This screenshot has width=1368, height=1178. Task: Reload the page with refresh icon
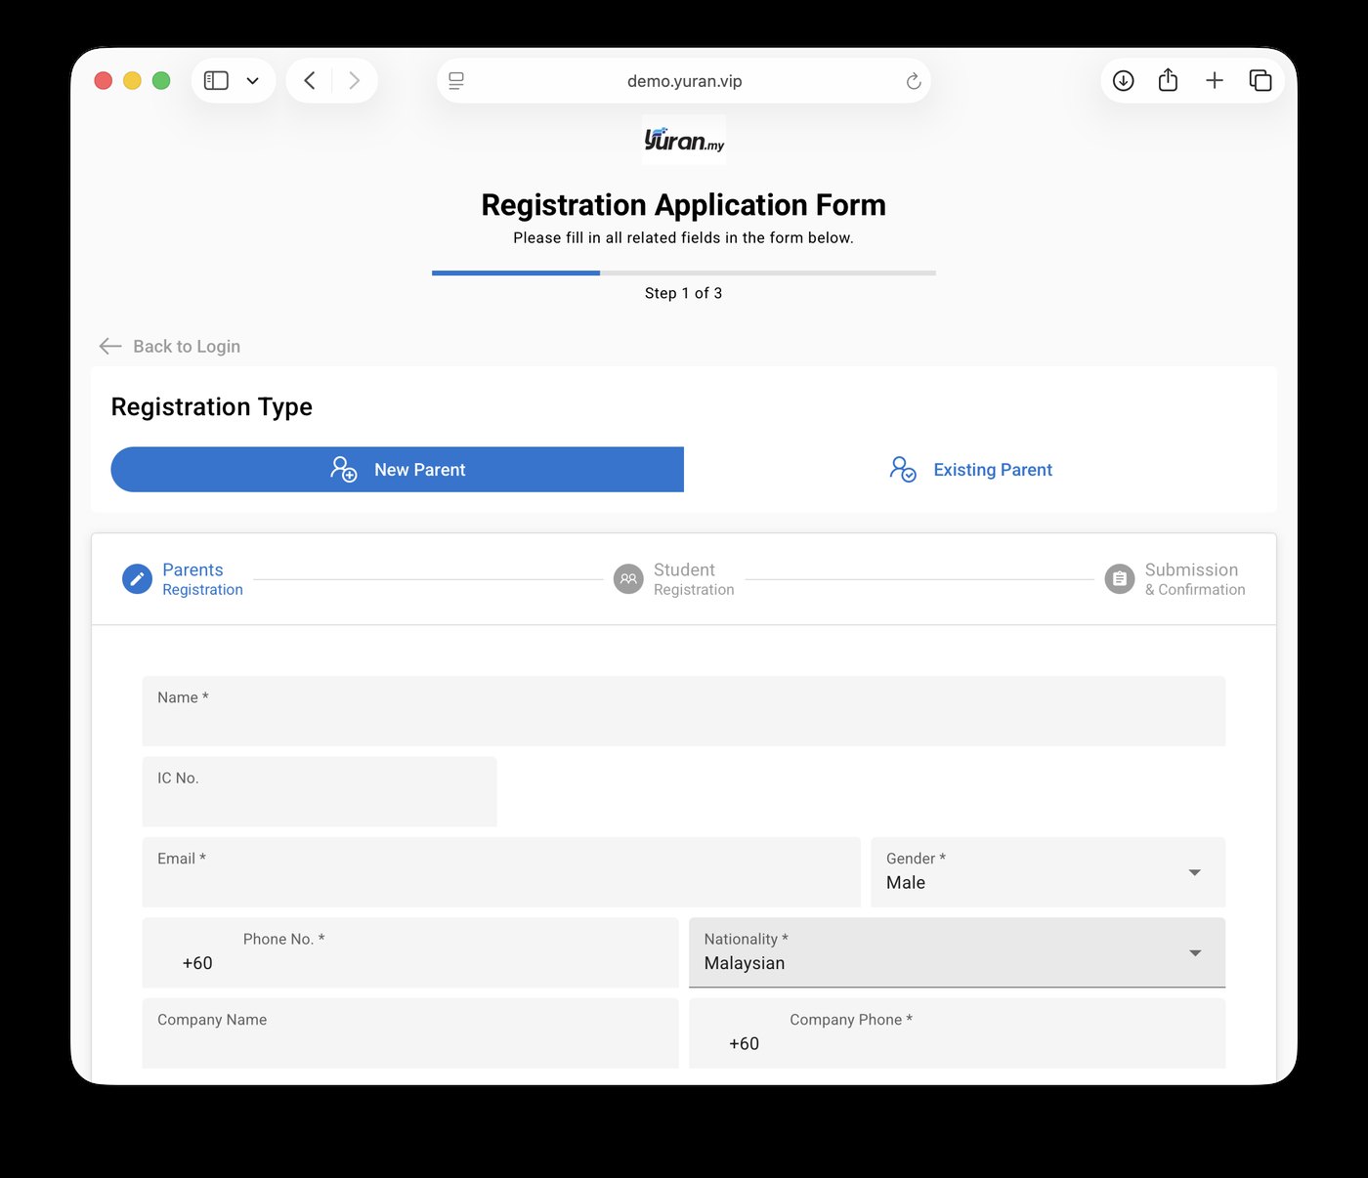914,81
